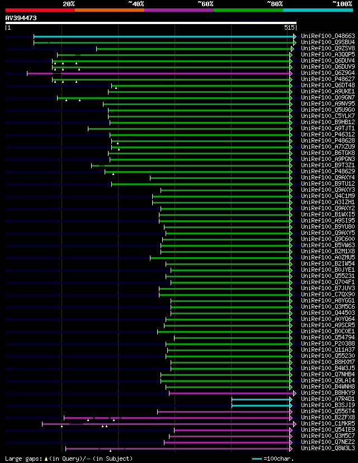Click the UniRef100_B0C0E1 label
The width and height of the screenshot is (358, 463).
tap(328, 331)
